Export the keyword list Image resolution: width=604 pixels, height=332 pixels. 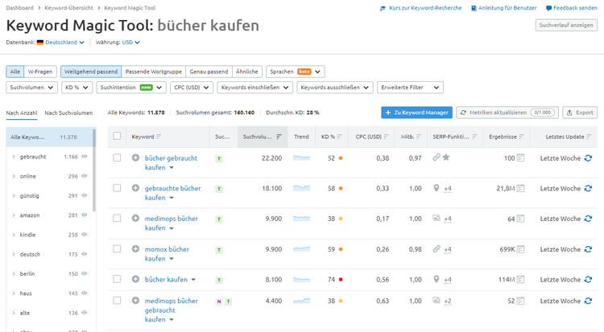580,113
